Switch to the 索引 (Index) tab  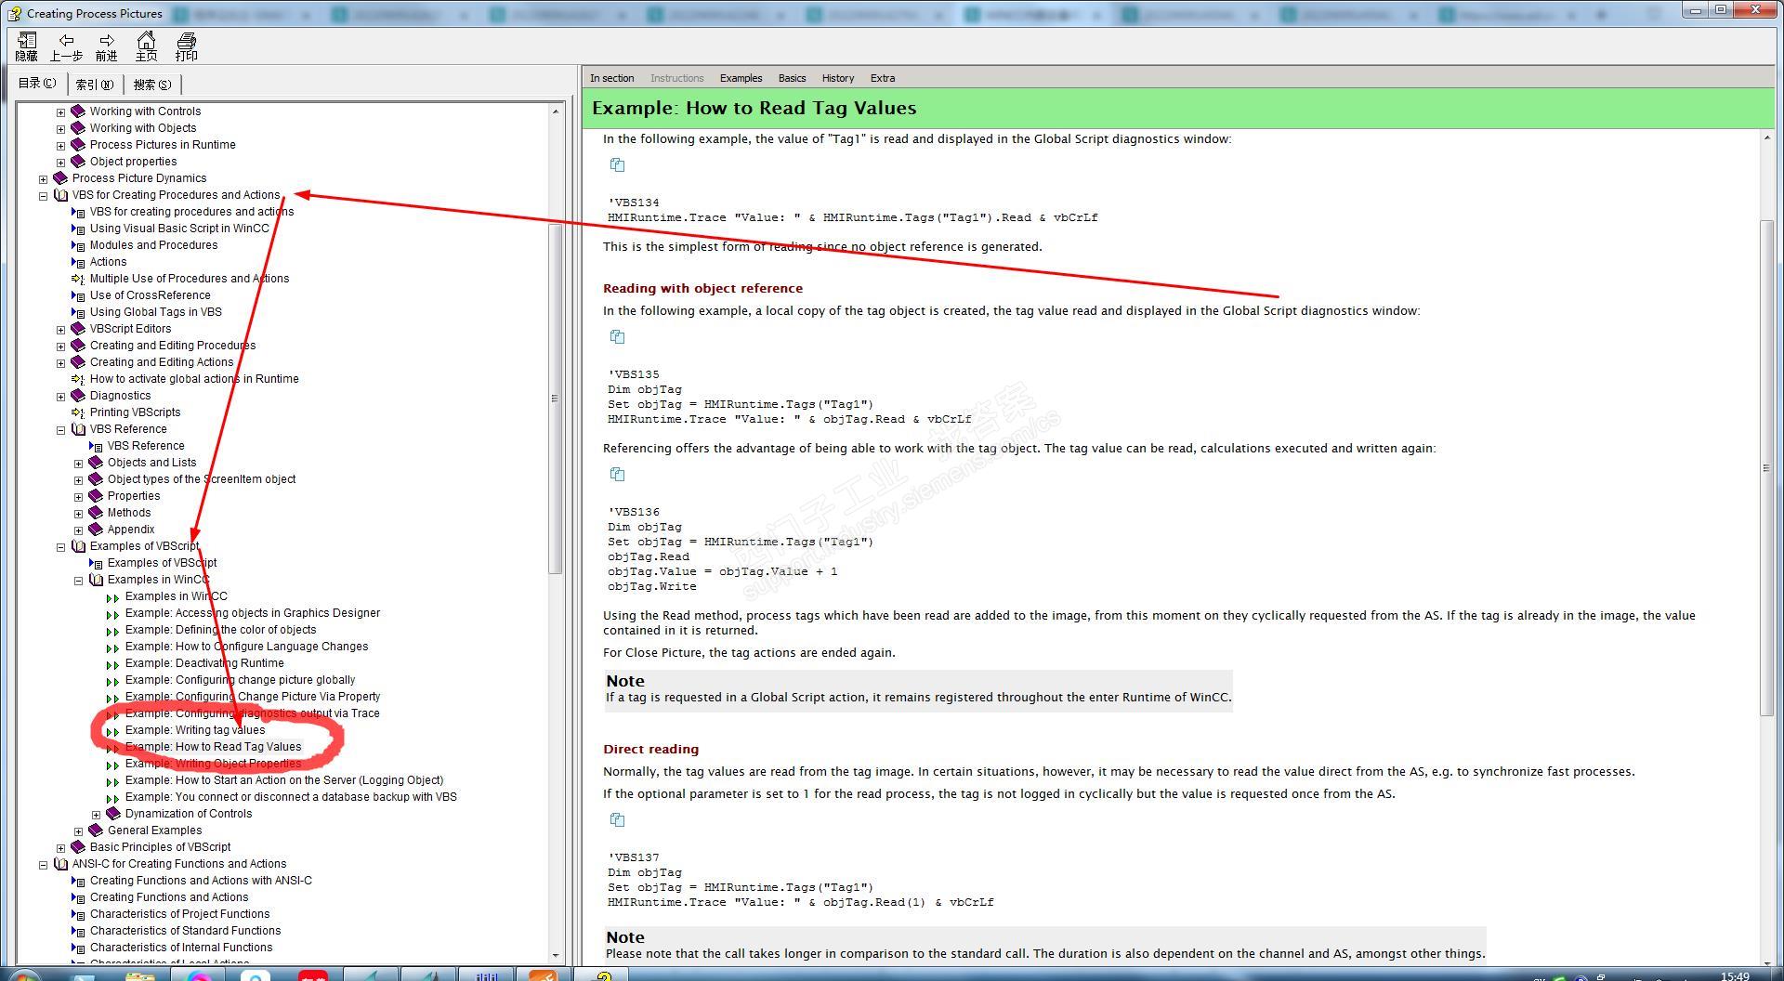(94, 85)
